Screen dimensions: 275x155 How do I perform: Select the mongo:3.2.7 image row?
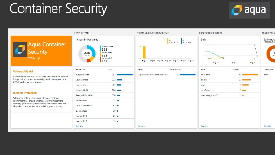pos(104,121)
